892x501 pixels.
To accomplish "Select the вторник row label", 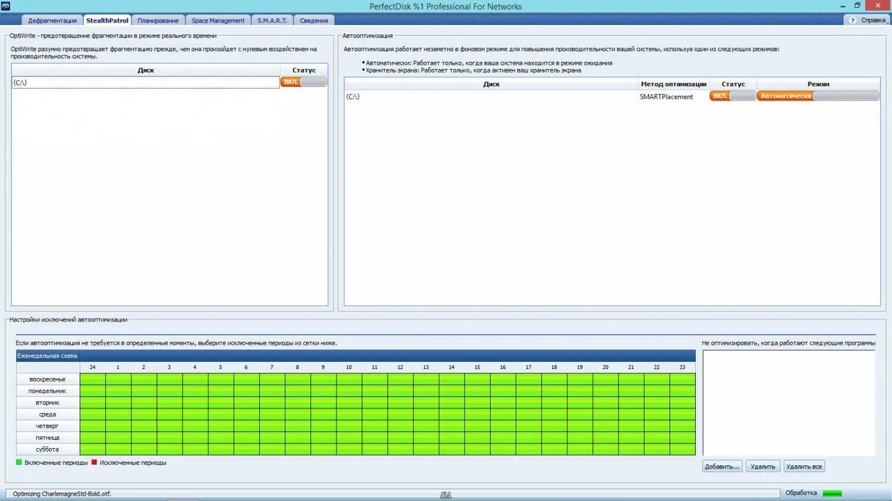I will point(48,402).
